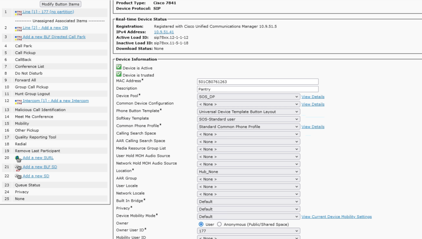
Task: Click the BLF Directed Call Park icon
Action: click(x=18, y=37)
